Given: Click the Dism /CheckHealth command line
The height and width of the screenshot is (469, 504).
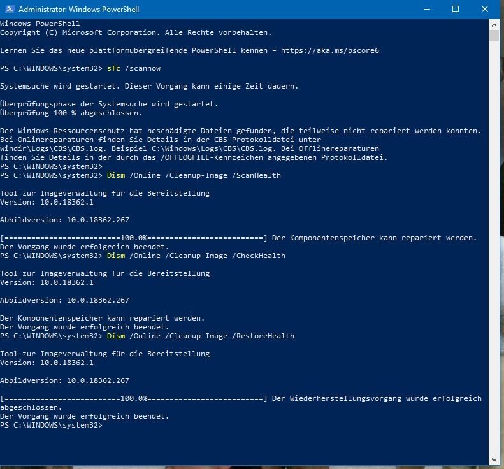Looking at the screenshot, I should (x=143, y=256).
